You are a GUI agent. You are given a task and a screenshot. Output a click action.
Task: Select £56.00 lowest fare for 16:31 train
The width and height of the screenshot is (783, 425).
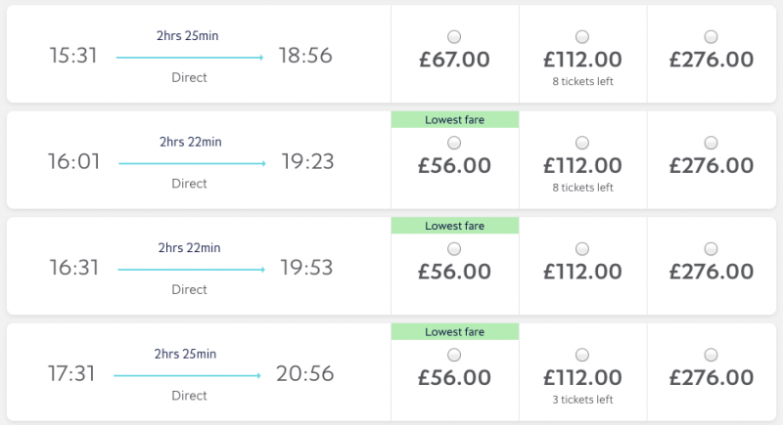454,249
